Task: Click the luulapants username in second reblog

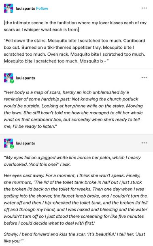Action: click(25, 78)
